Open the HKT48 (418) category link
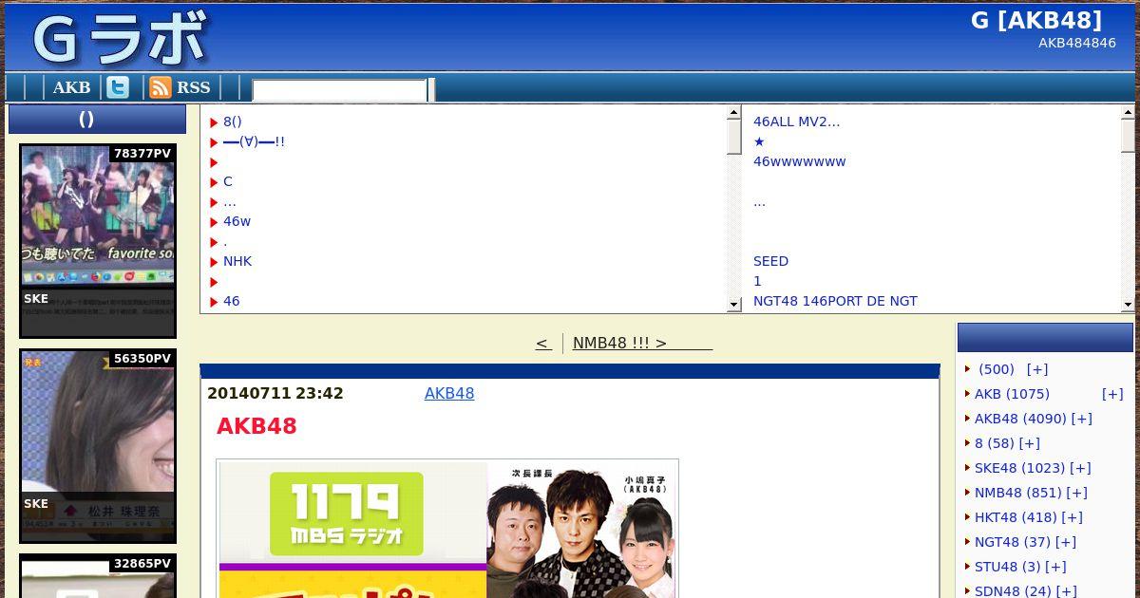 (1016, 517)
